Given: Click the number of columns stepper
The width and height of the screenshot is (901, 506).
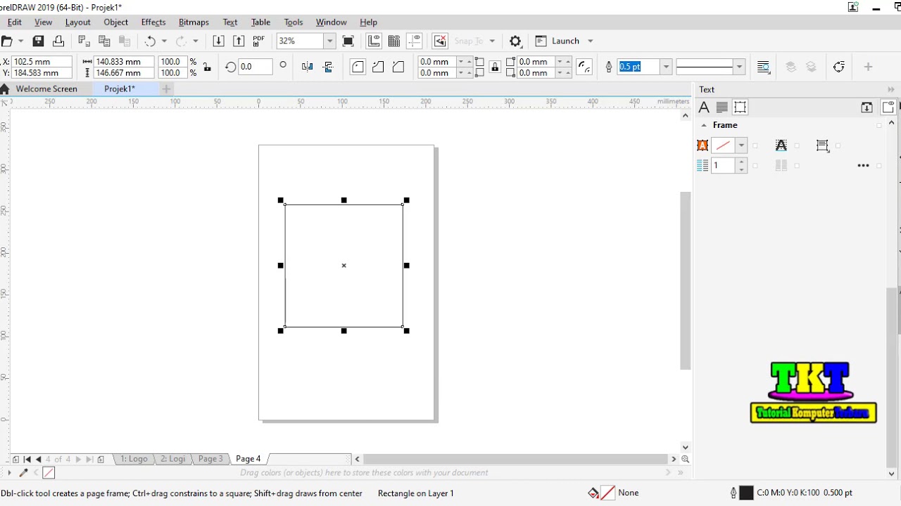Looking at the screenshot, I should [741, 166].
